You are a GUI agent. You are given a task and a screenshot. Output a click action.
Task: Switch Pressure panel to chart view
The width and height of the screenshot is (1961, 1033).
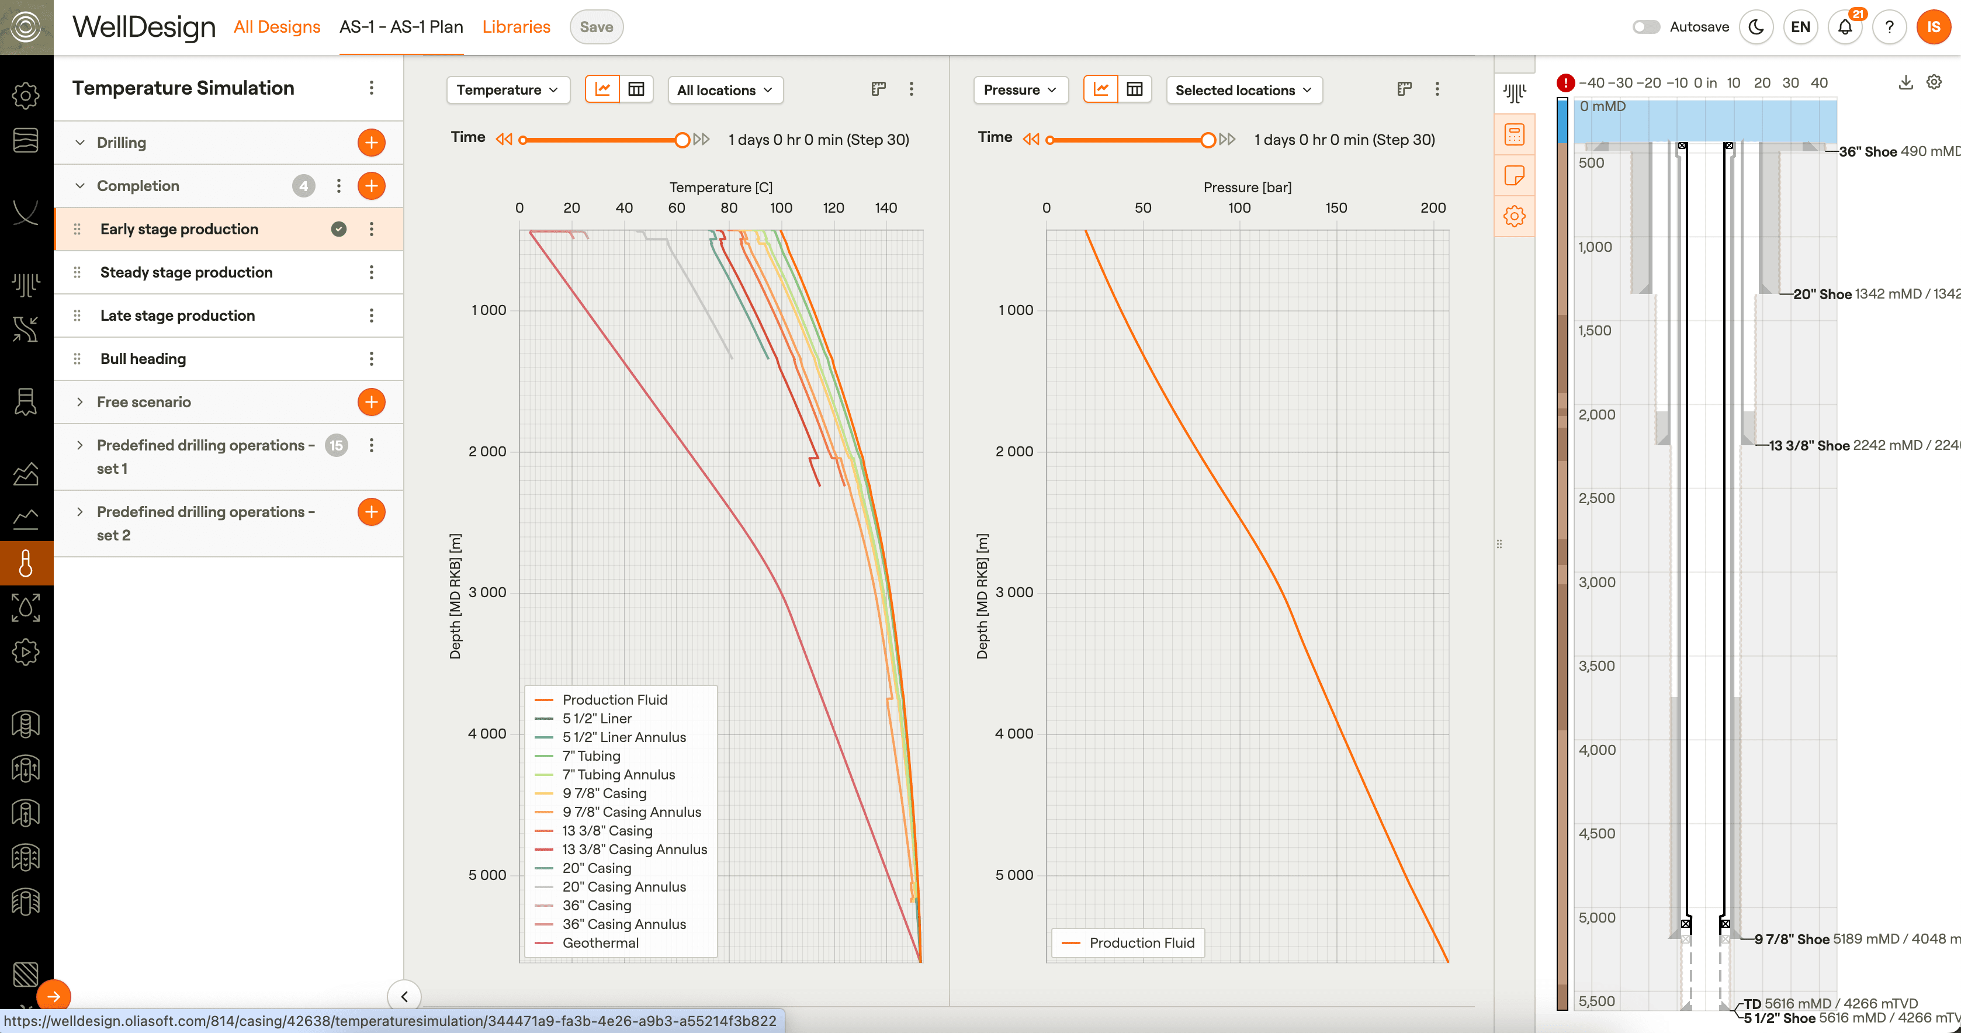click(x=1101, y=89)
